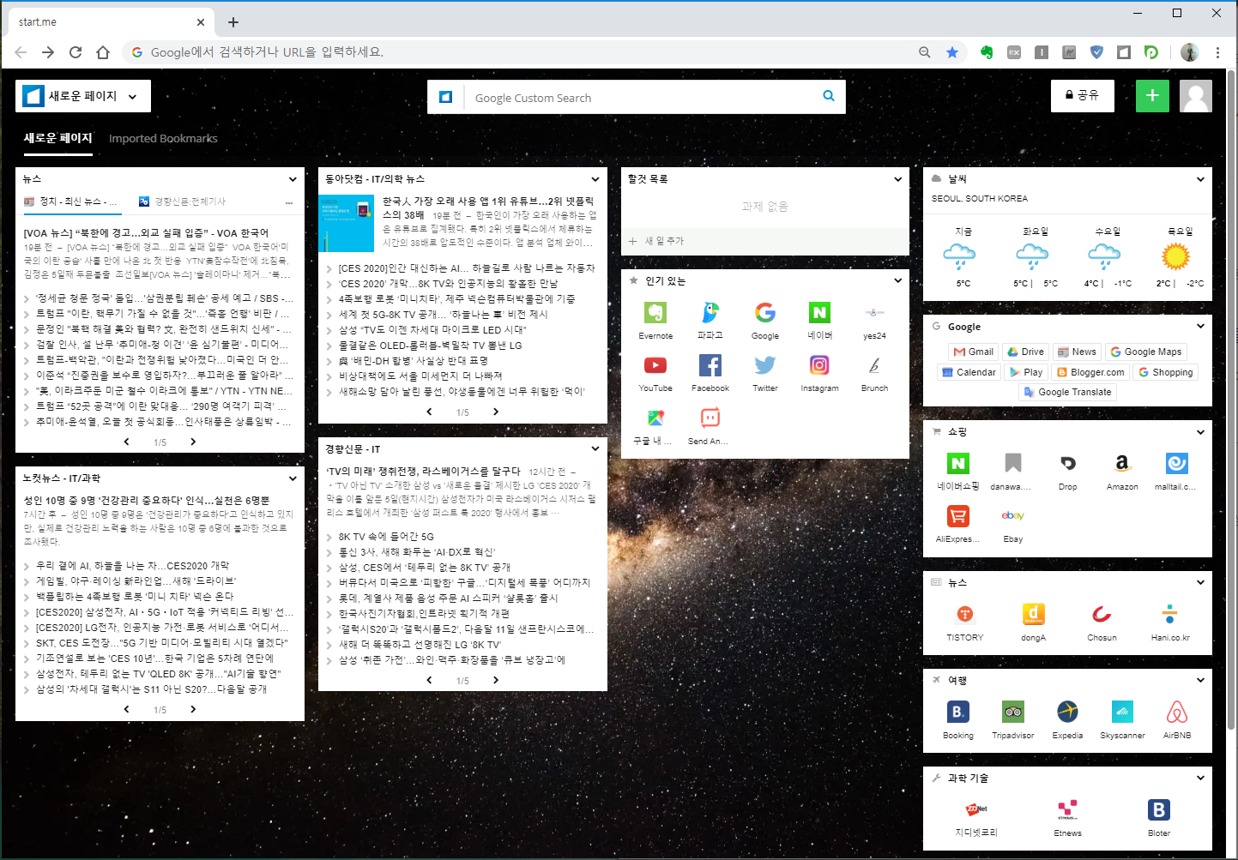Screen dimensions: 1238x860
Task: Open the Google Translate link
Action: click(x=1067, y=392)
